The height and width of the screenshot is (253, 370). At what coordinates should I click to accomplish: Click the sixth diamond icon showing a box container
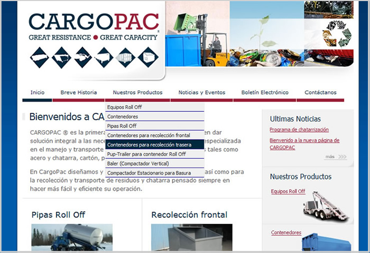click(148, 57)
